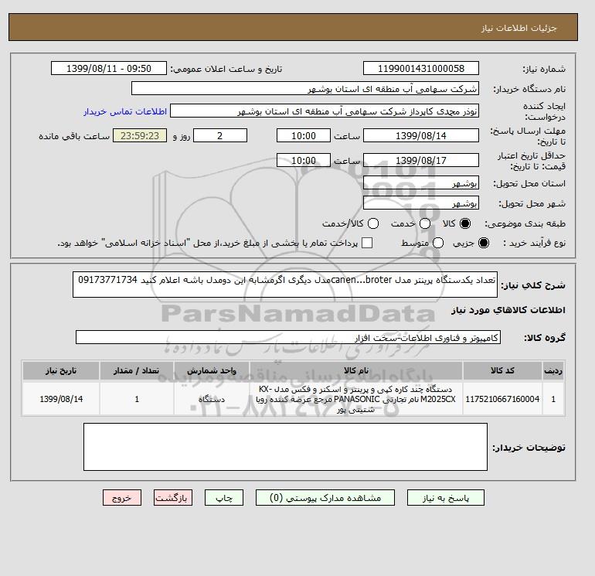This screenshot has height=576, width=595.
Task: Click the تعداد / مقدار column header
Action: click(137, 370)
